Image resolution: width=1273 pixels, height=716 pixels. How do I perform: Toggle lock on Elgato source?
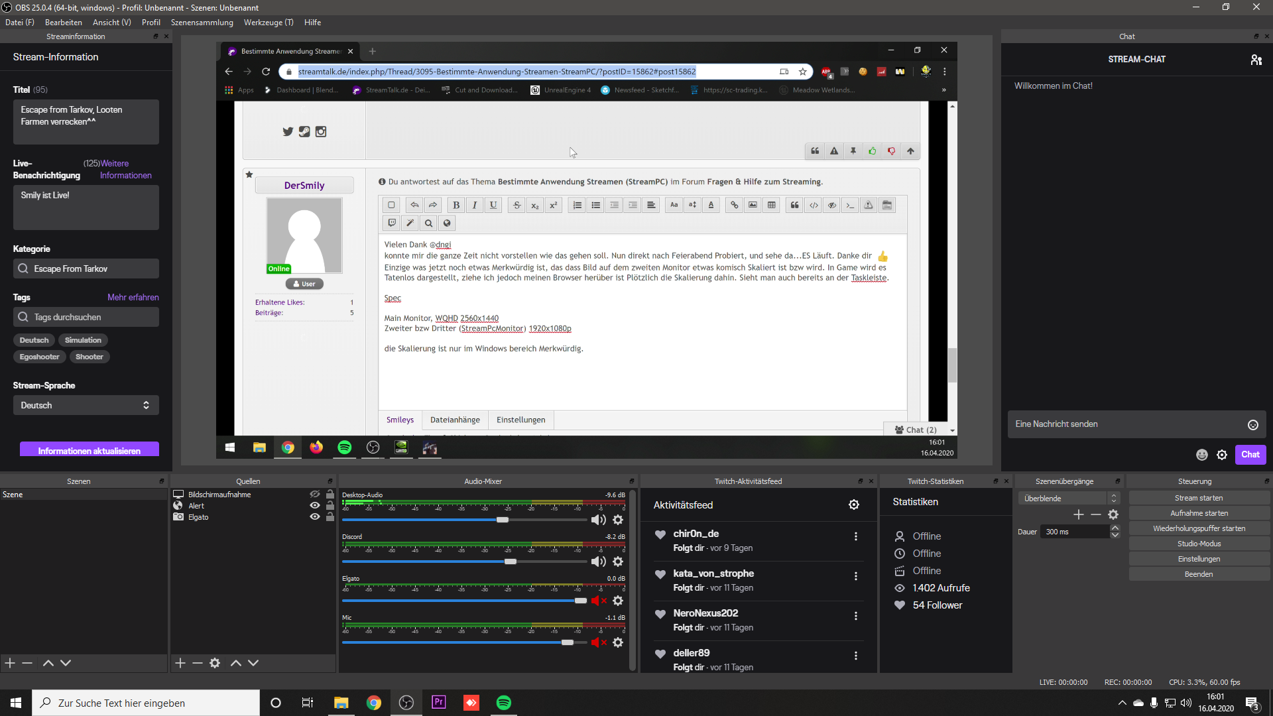[x=330, y=517]
